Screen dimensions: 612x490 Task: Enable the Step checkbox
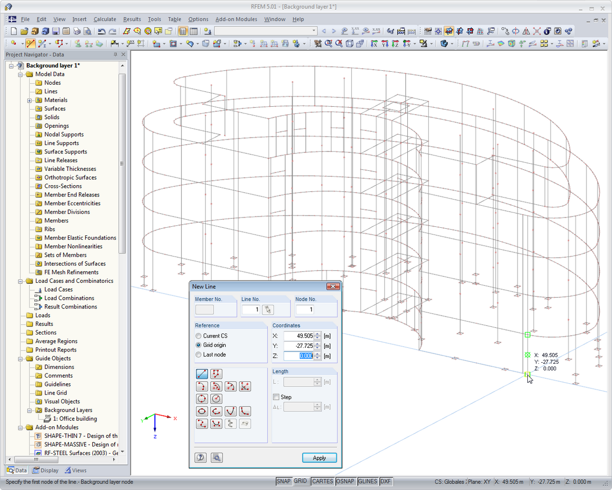277,397
